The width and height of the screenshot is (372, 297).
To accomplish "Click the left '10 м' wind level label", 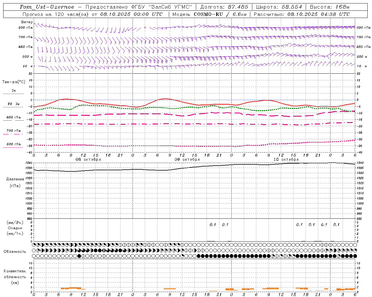I will point(28,66).
